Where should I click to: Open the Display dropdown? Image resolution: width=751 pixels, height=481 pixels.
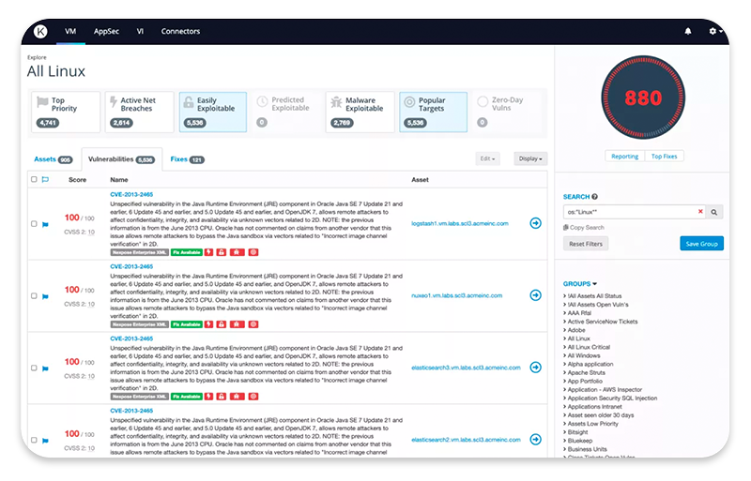(530, 158)
